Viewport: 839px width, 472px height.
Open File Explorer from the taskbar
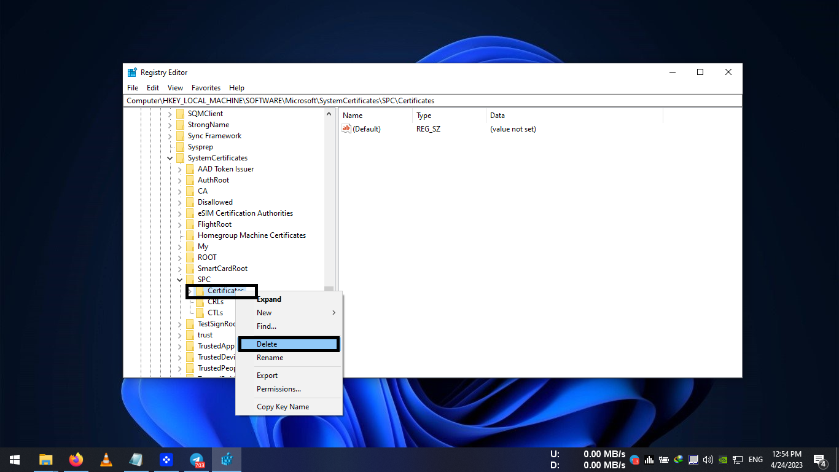[46, 459]
